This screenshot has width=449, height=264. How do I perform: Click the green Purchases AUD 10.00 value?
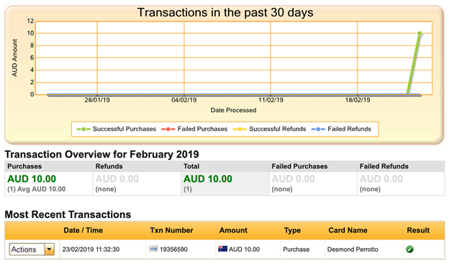point(32,179)
